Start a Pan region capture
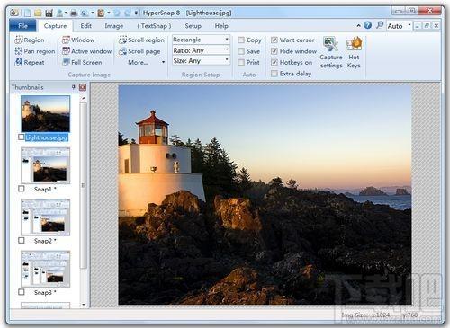Viewport: 450px width, 328px height. coord(35,51)
